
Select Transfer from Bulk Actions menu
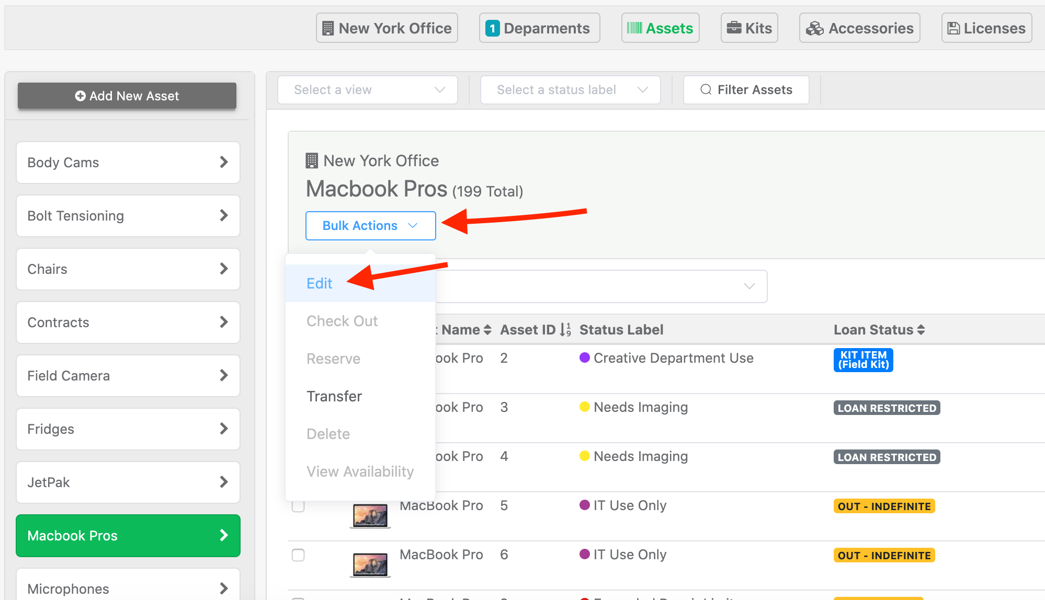coord(334,395)
